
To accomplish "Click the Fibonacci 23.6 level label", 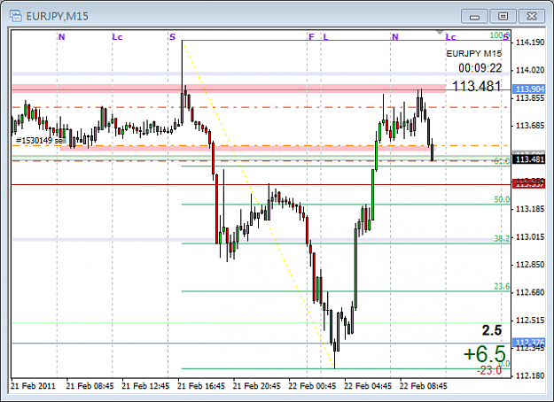I will click(x=502, y=286).
